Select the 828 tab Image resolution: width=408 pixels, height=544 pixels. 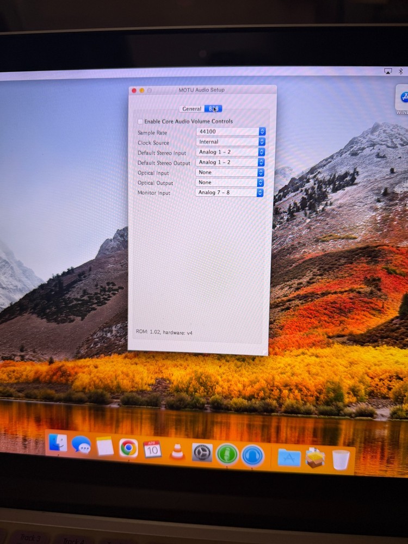point(213,109)
